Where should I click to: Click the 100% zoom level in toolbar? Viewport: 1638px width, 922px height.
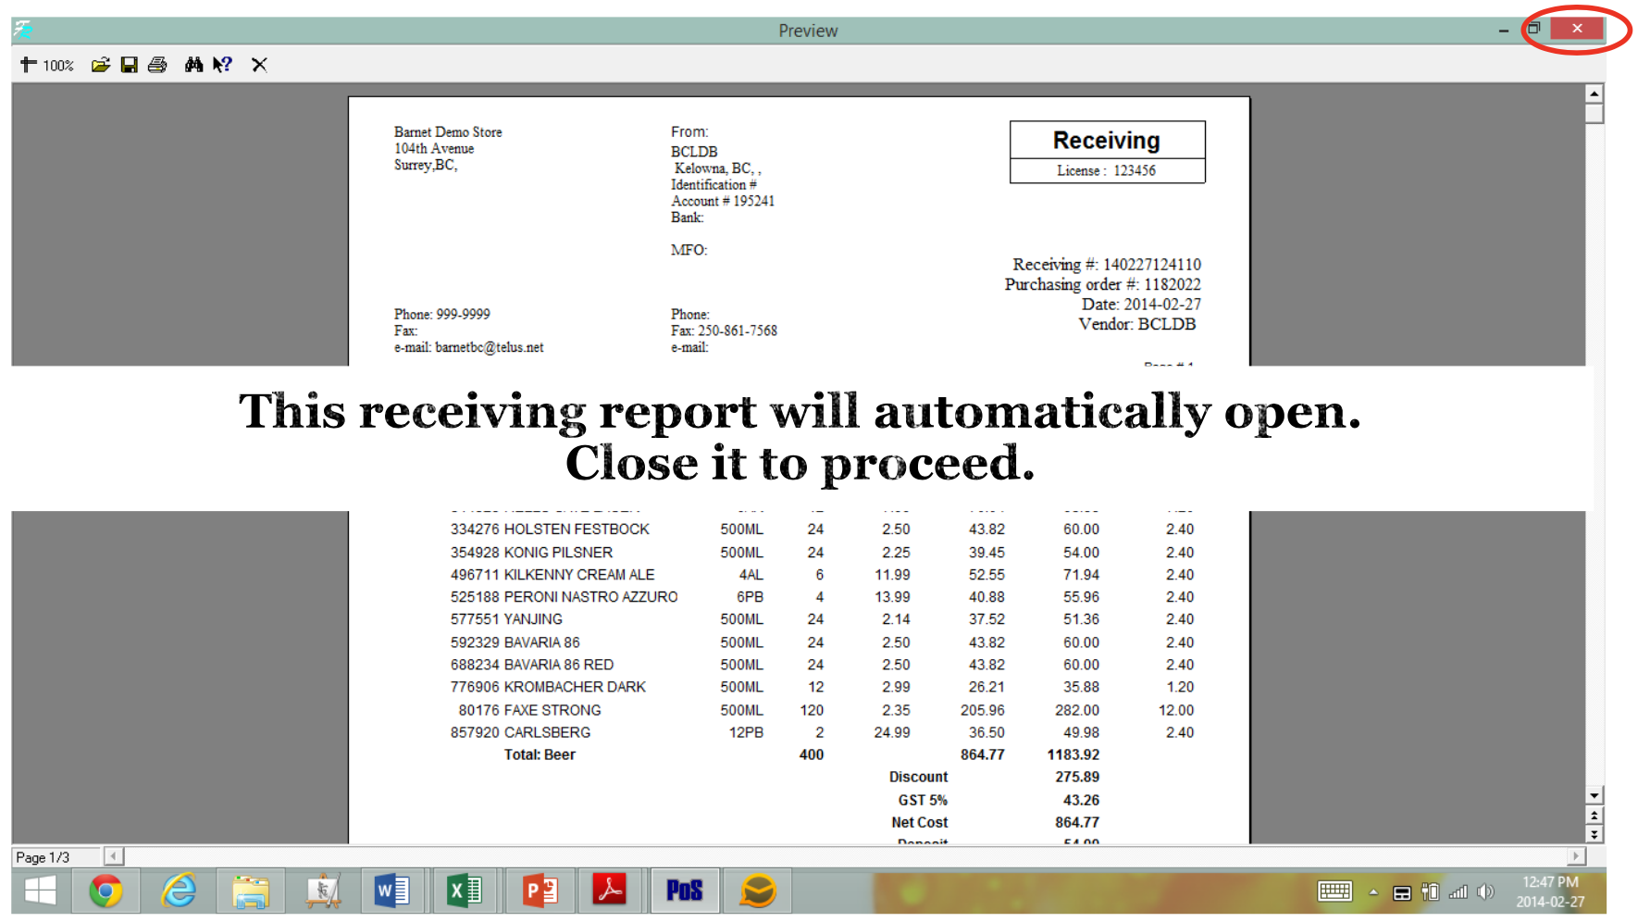pos(58,66)
